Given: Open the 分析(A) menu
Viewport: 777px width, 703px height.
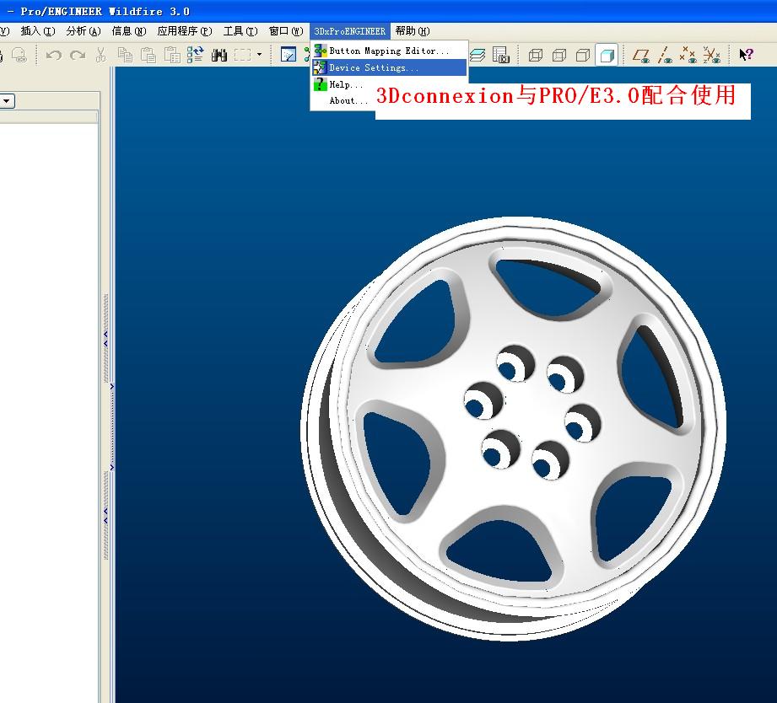Looking at the screenshot, I should 84,31.
